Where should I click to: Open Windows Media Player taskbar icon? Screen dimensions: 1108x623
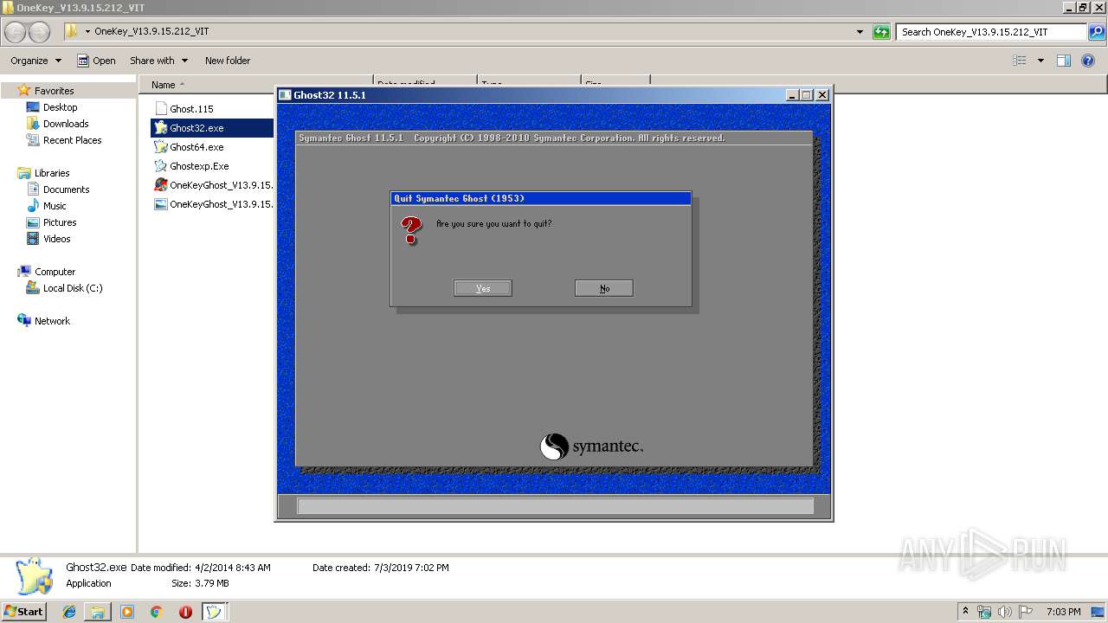tap(127, 612)
